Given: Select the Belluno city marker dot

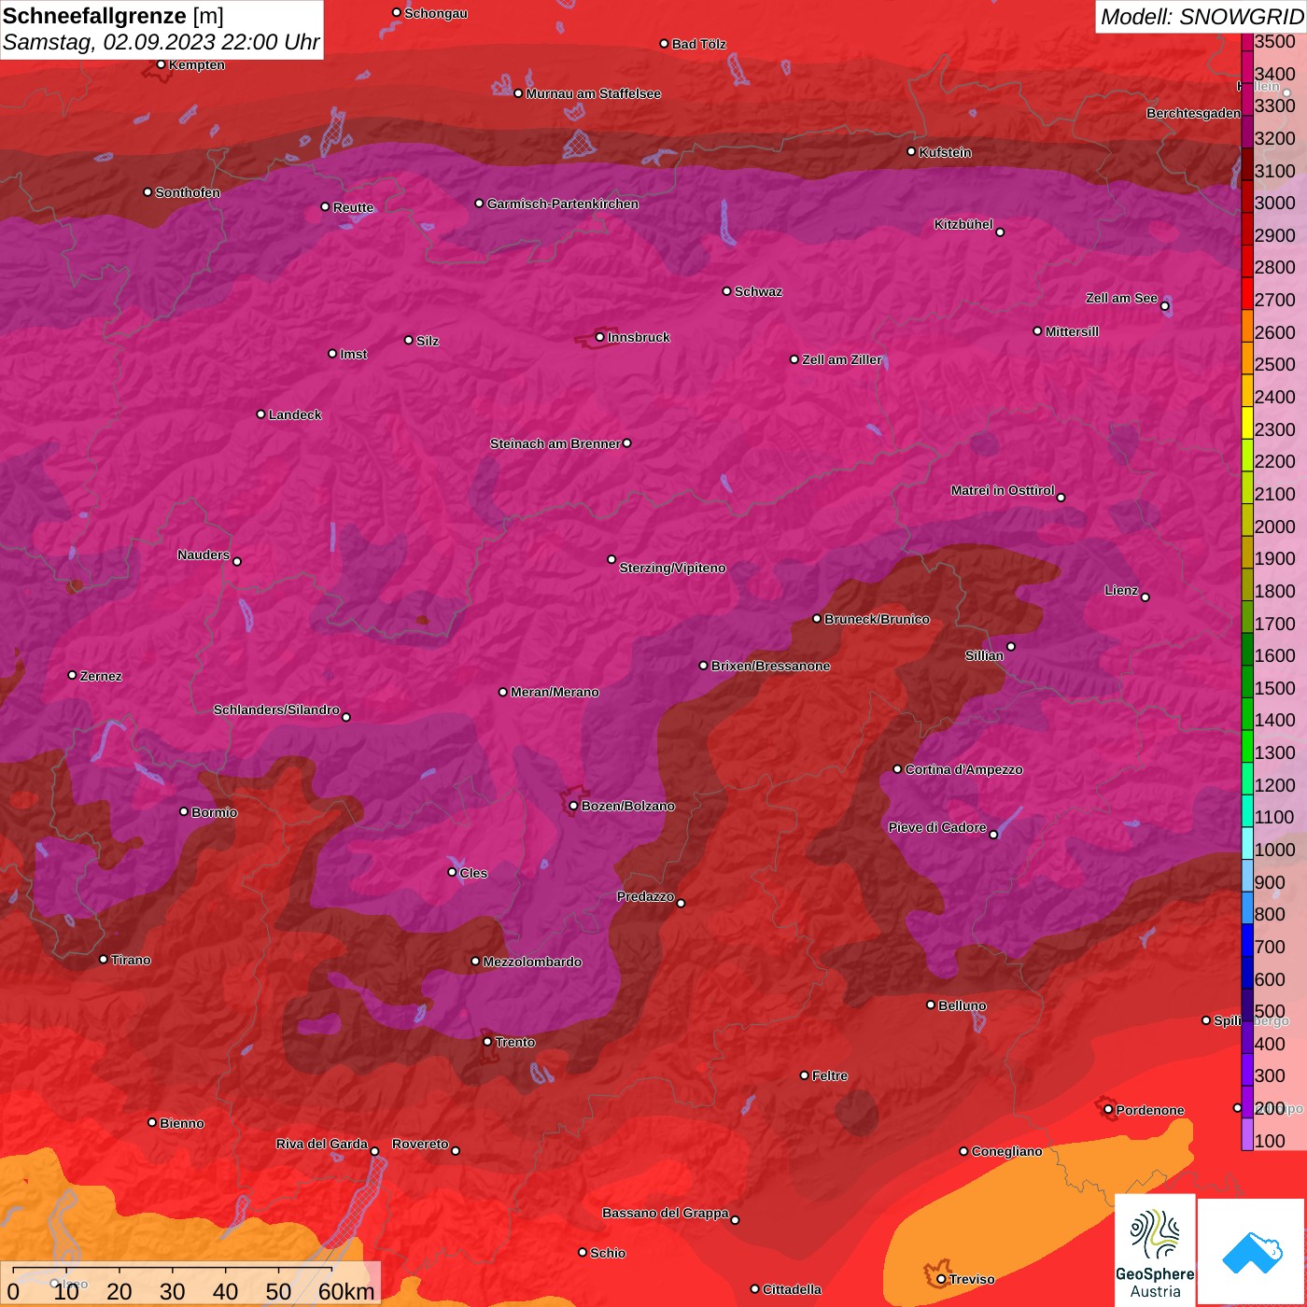Looking at the screenshot, I should [x=930, y=1005].
